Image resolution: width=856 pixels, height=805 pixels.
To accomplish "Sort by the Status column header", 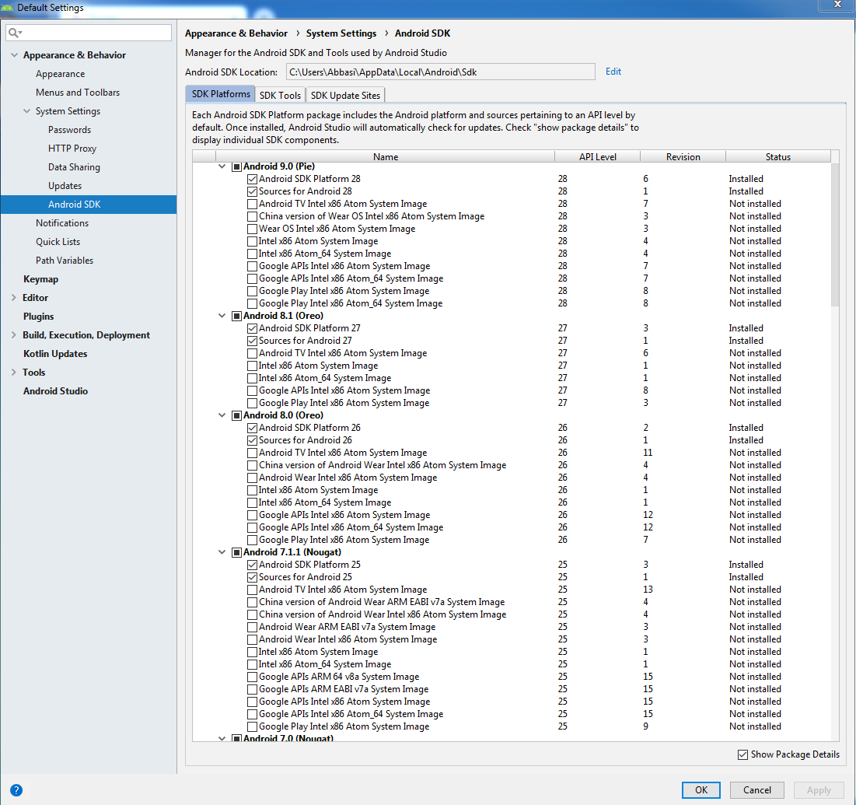I will (x=778, y=157).
